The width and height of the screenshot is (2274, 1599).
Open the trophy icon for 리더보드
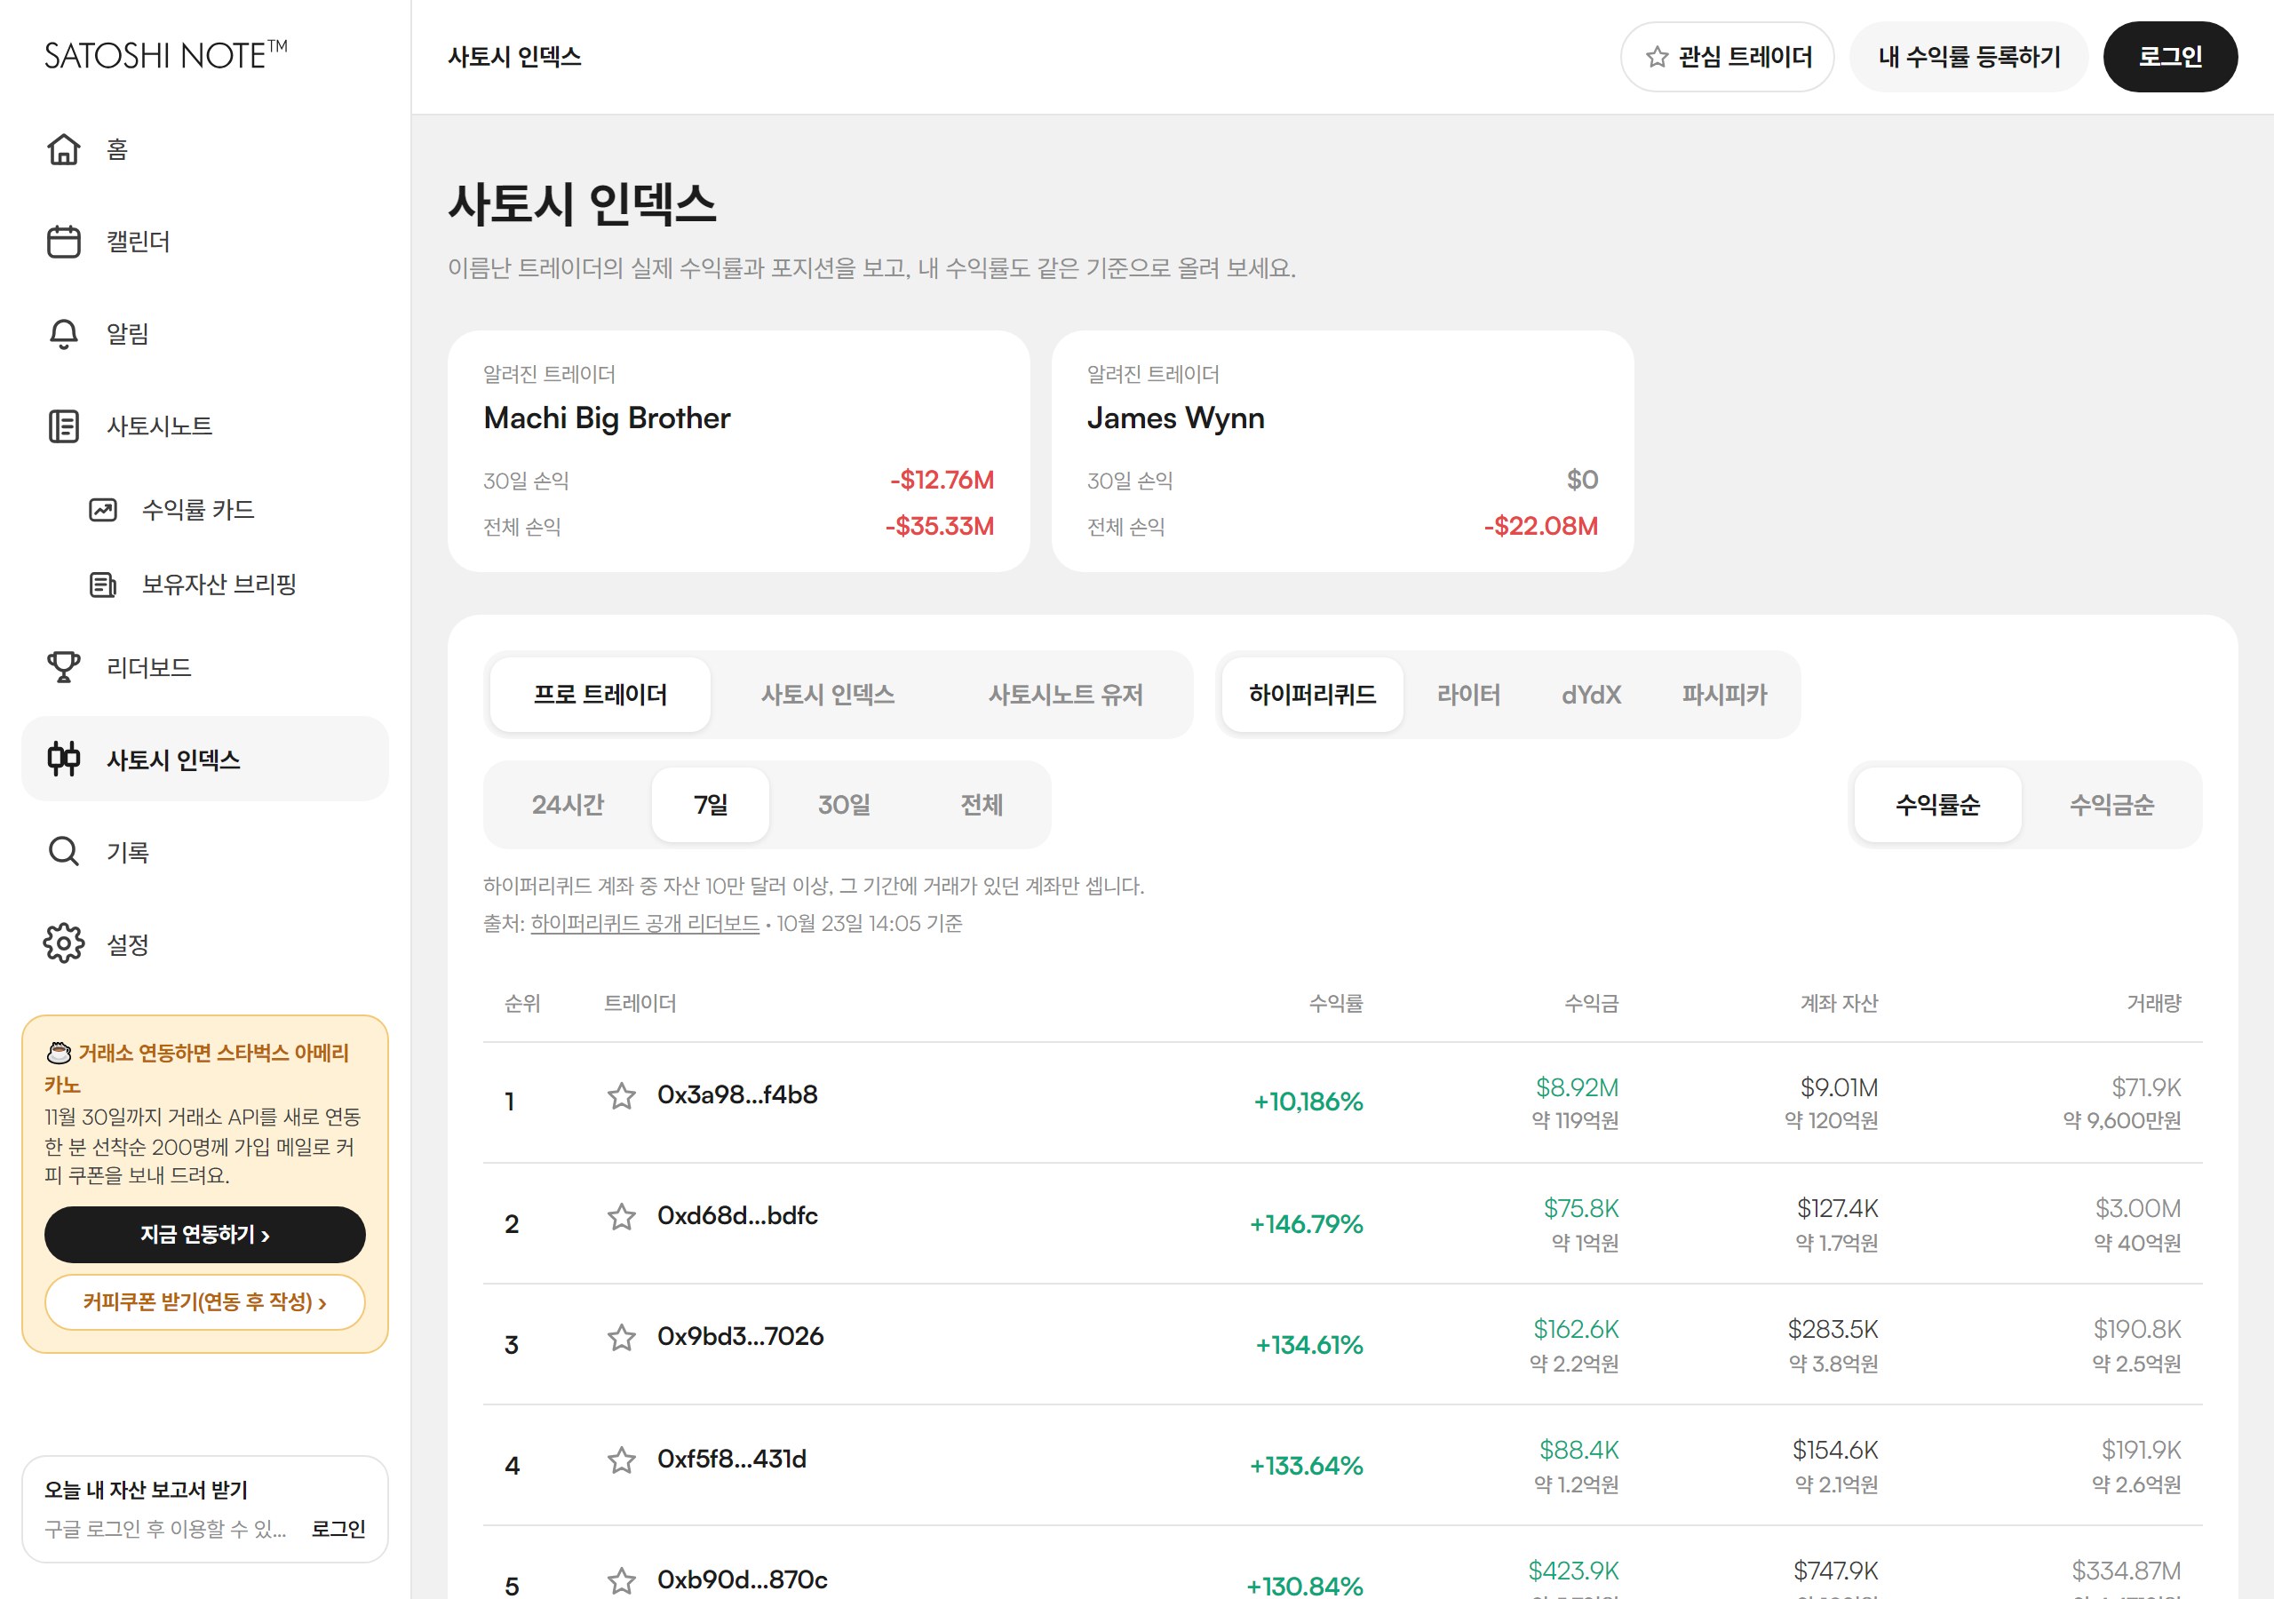click(x=64, y=667)
